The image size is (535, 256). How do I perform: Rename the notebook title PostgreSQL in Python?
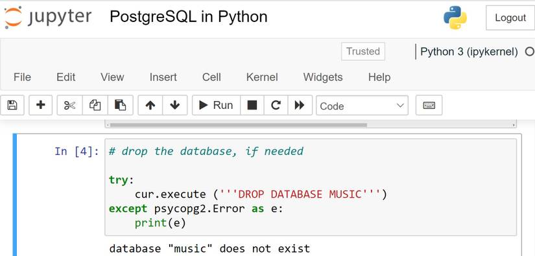point(189,17)
